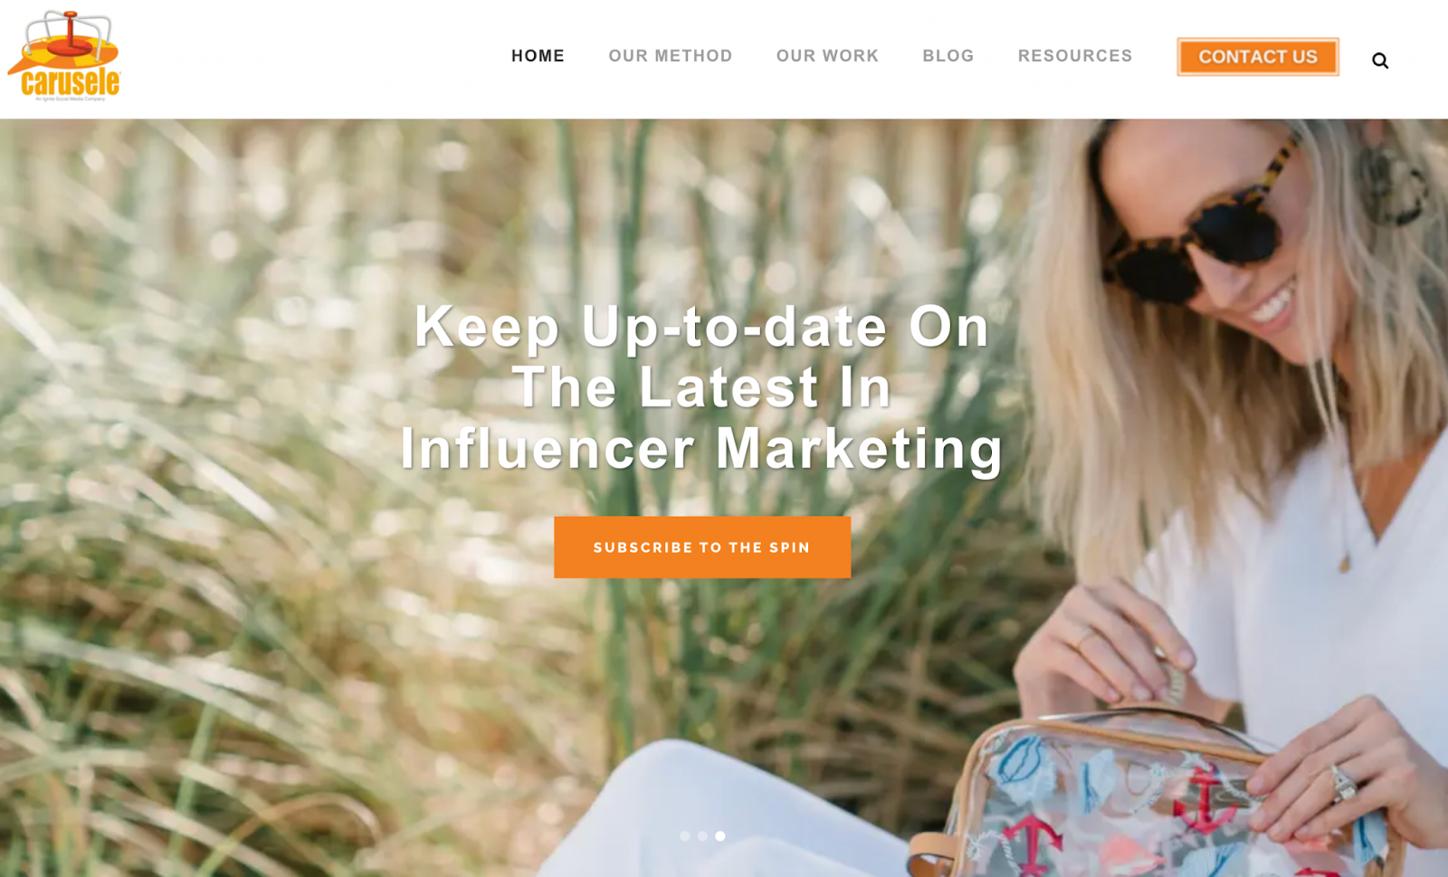This screenshot has height=877, width=1448.
Task: Select the third active slide dot
Action: (720, 836)
